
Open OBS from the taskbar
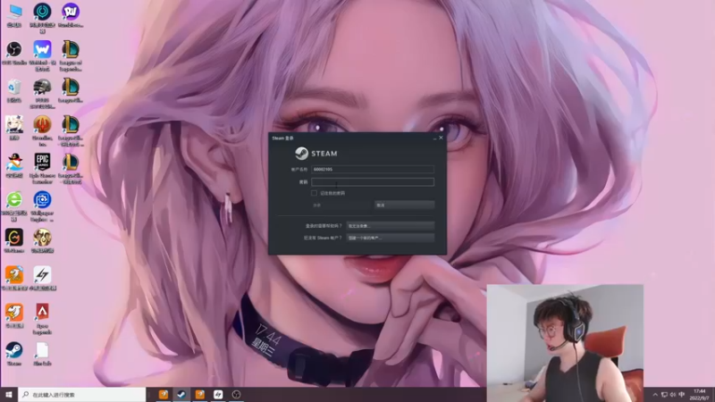click(236, 395)
